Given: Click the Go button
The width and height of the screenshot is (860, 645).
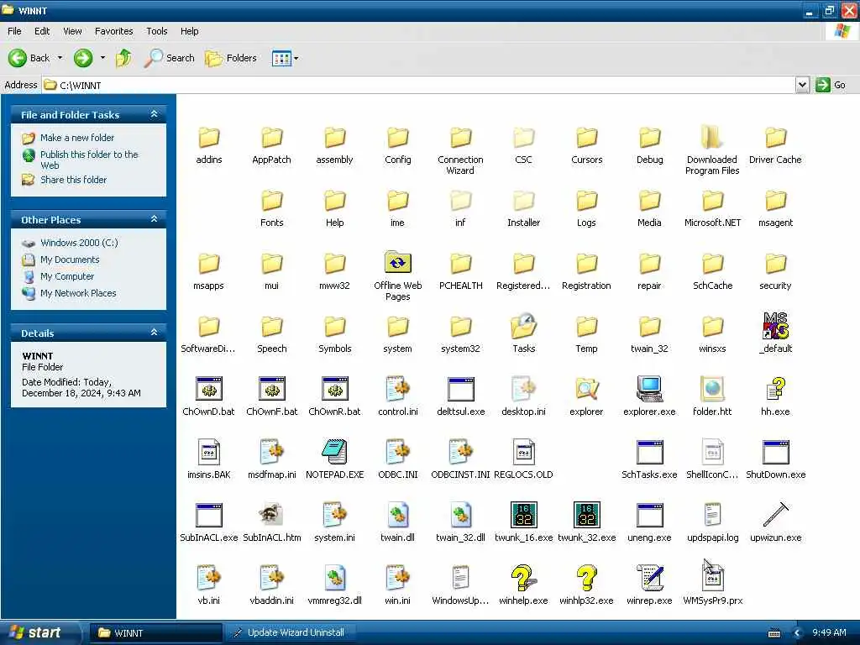Looking at the screenshot, I should 831,85.
